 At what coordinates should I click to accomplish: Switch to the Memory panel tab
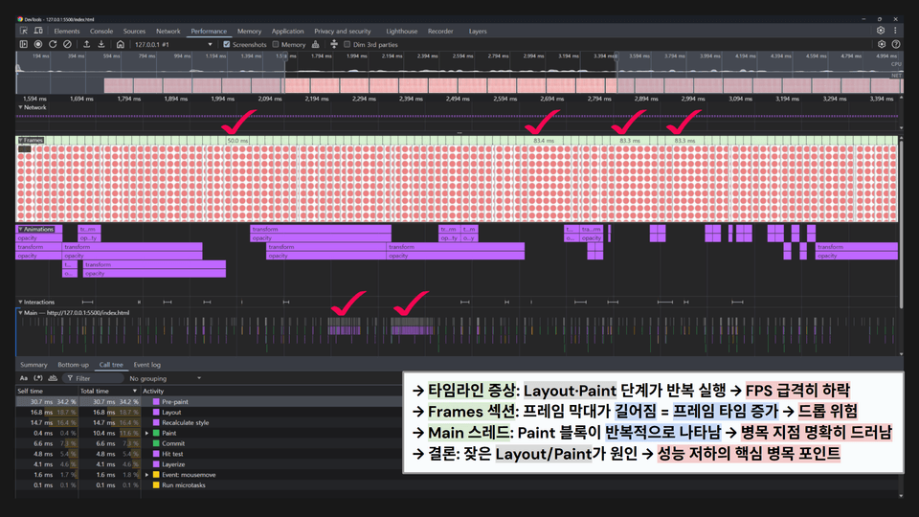pyautogui.click(x=249, y=31)
